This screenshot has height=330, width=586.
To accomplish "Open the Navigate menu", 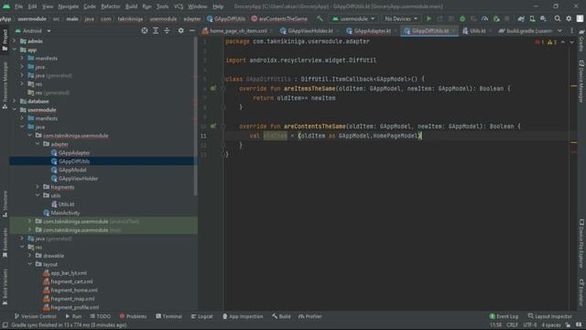I will coord(68,6).
